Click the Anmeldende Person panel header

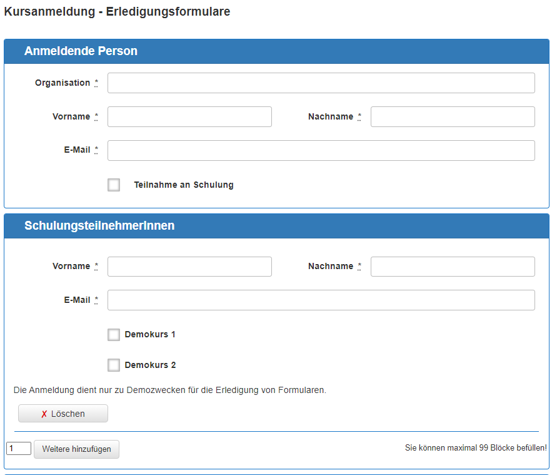81,51
